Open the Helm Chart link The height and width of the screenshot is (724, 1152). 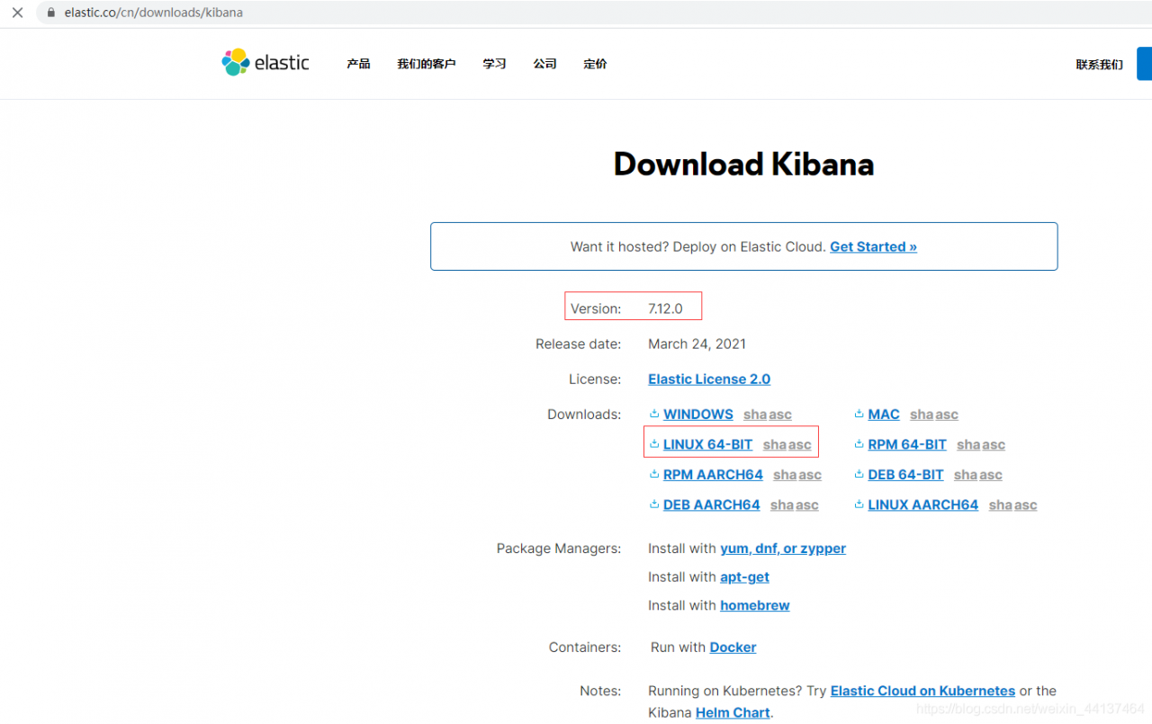(x=733, y=712)
